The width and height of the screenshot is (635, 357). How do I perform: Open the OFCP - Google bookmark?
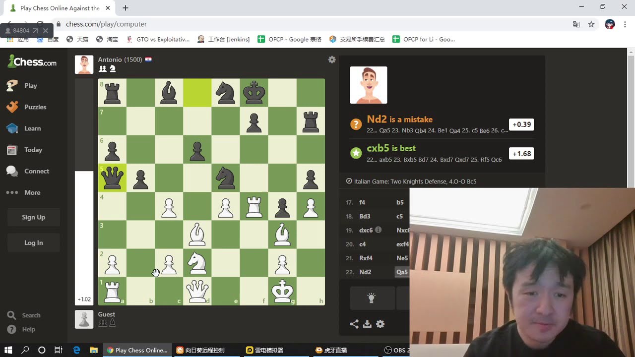290,39
